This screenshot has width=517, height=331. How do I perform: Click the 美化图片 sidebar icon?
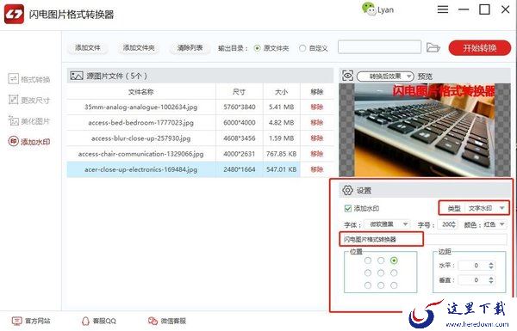point(13,120)
